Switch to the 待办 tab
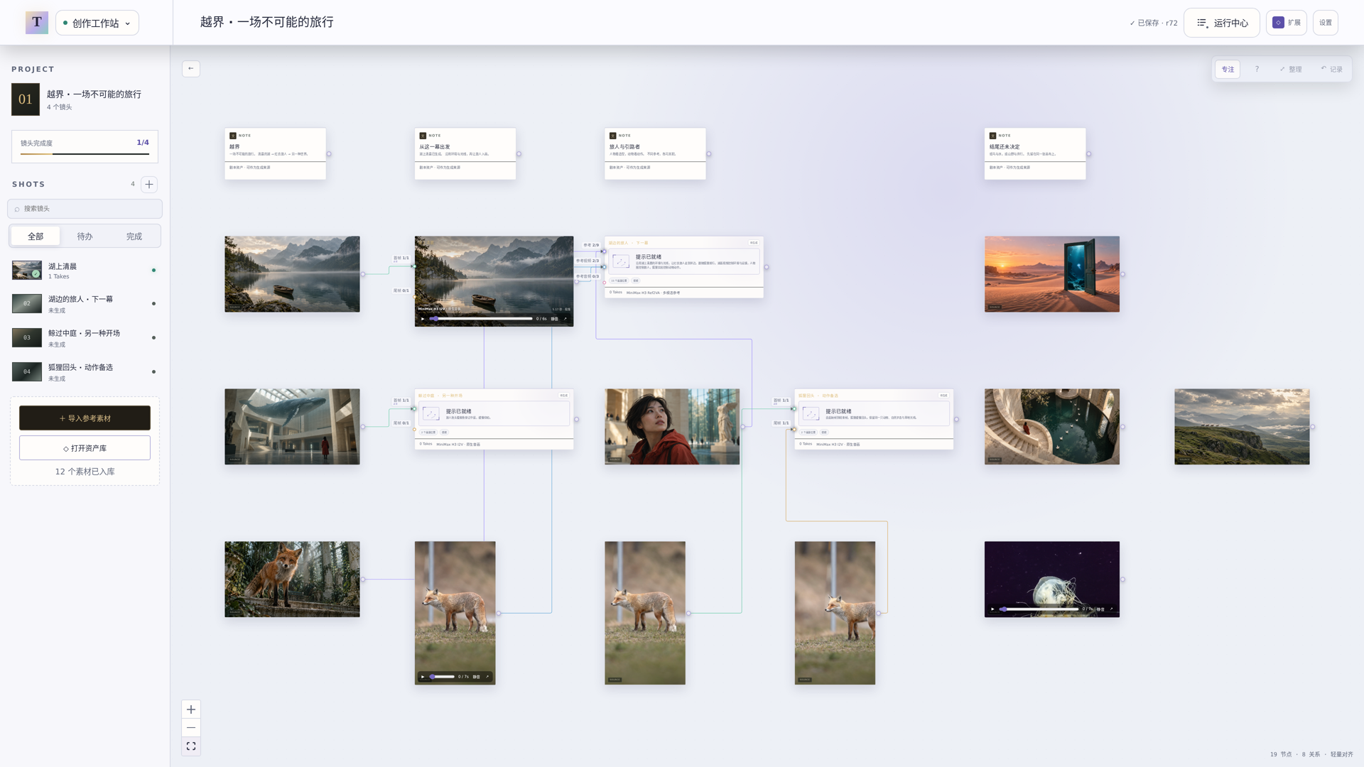Image resolution: width=1364 pixels, height=767 pixels. [x=85, y=236]
